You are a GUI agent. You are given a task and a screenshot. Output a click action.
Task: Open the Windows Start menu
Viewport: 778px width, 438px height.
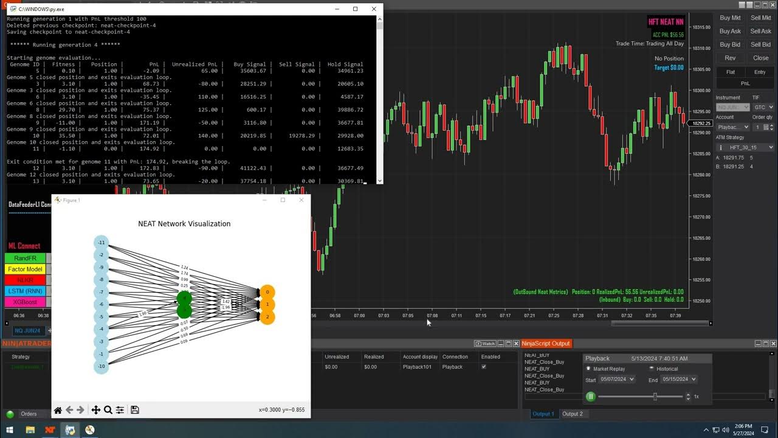[10, 430]
